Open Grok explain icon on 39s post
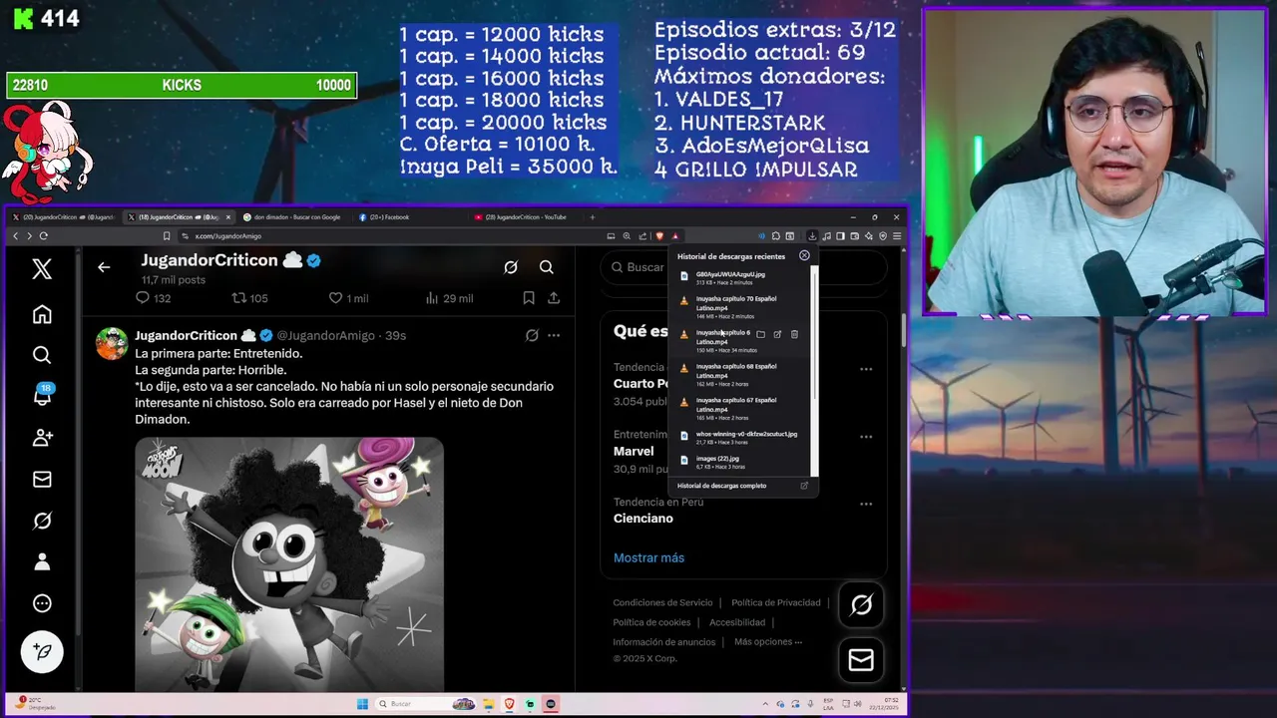 (x=532, y=335)
